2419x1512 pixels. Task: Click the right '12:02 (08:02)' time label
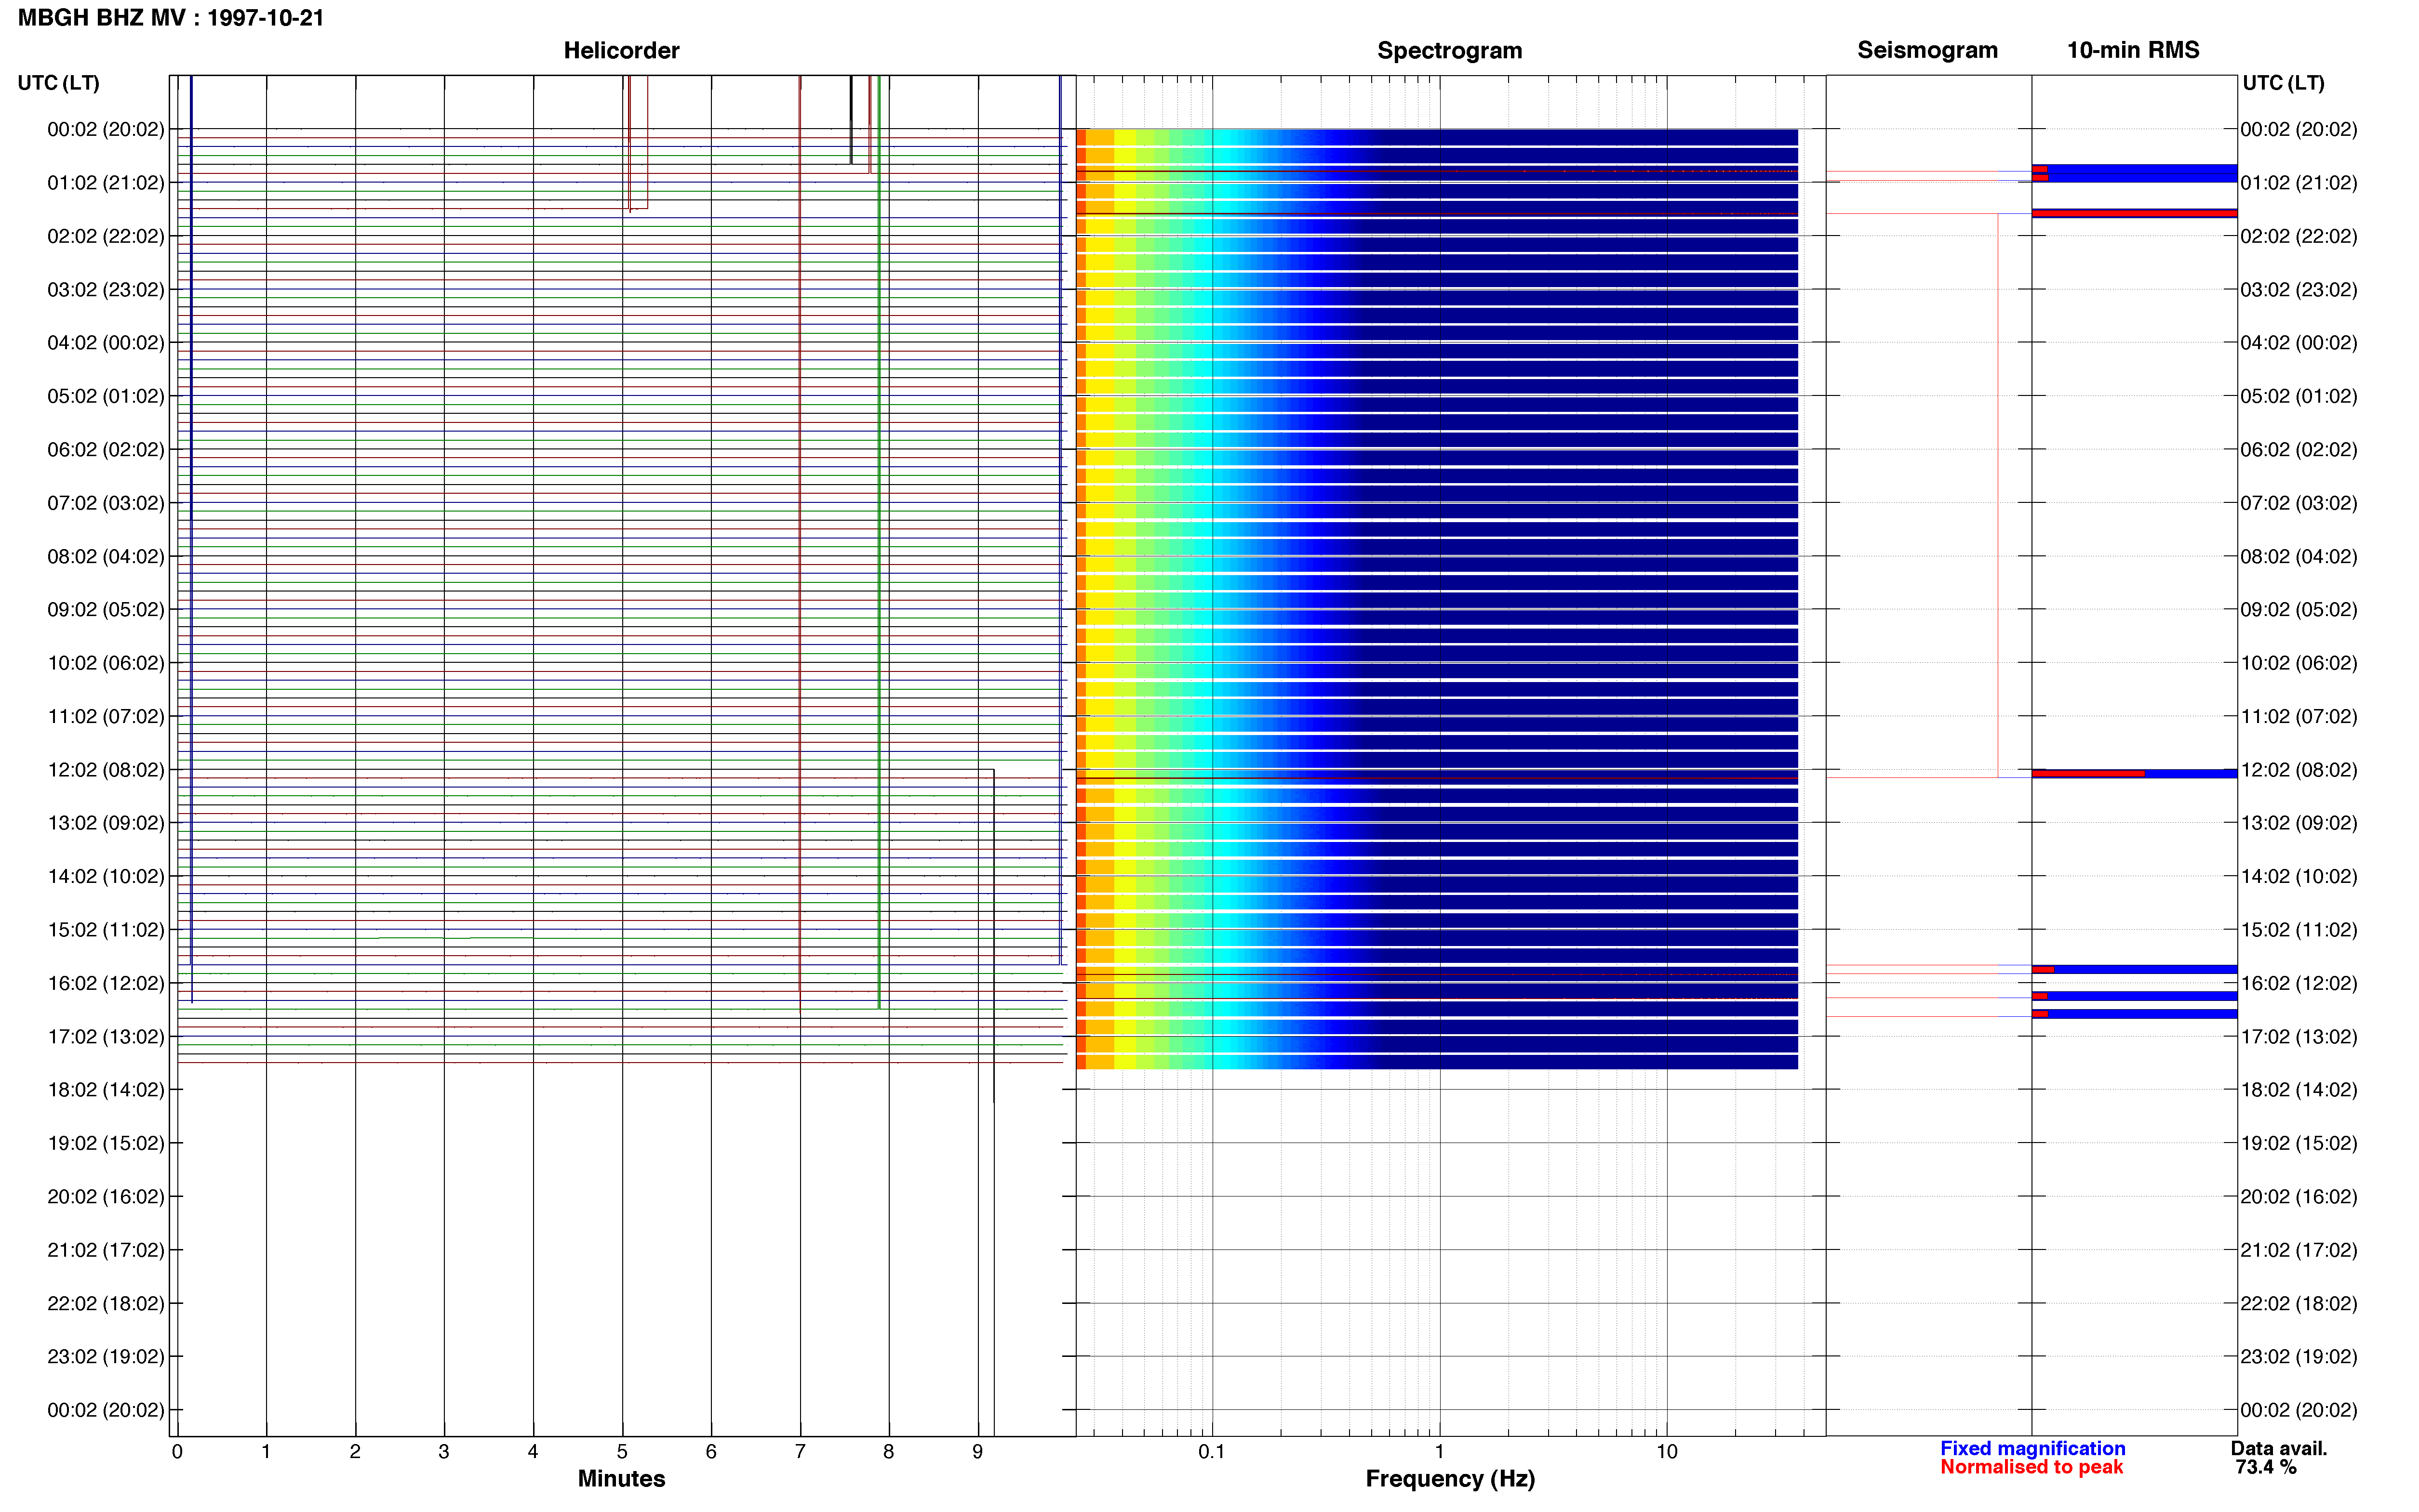pyautogui.click(x=2299, y=770)
